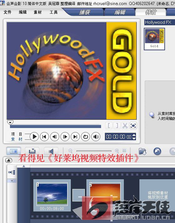175x223 pixels.
Task: Select the jog slider handle marker
Action: click(x=10, y=122)
